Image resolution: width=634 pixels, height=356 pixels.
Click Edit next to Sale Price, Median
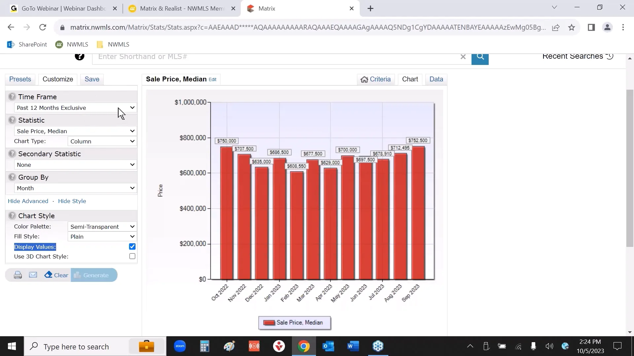[212, 79]
